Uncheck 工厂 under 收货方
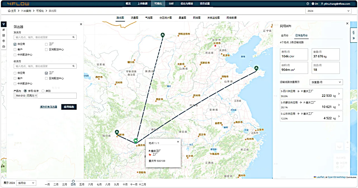The height and width of the screenshot is (188, 358). [46, 73]
